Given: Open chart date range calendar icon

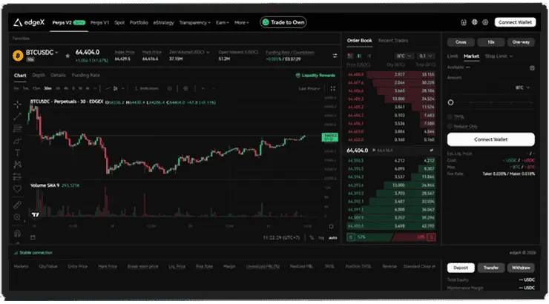Looking at the screenshot, I should [x=33, y=237].
